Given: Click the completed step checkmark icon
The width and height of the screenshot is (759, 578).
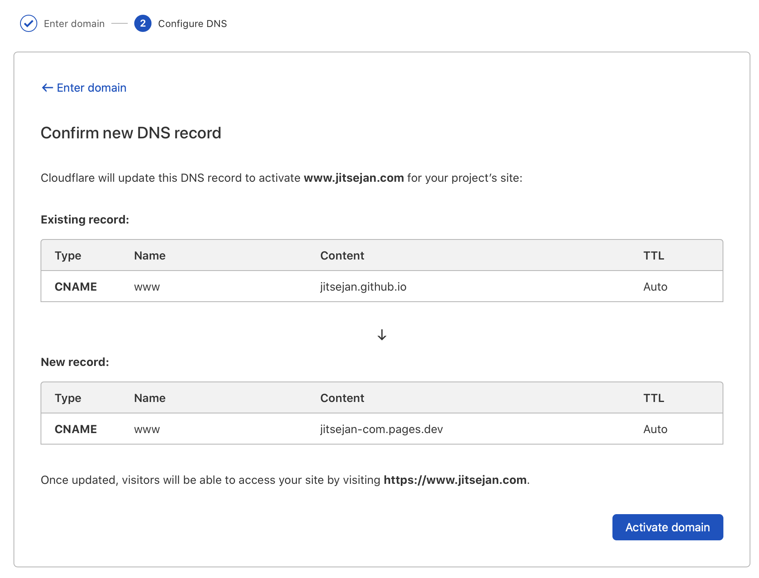Looking at the screenshot, I should pyautogui.click(x=29, y=23).
